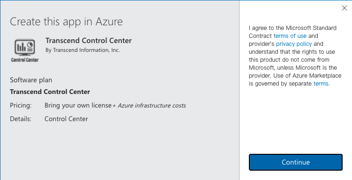This screenshot has height=180, width=352.
Task: Click the 'Pricing:' label
Action: click(21, 106)
